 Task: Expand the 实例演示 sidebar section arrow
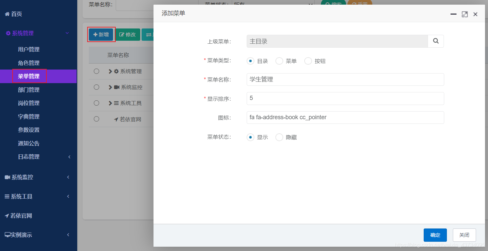(x=68, y=235)
